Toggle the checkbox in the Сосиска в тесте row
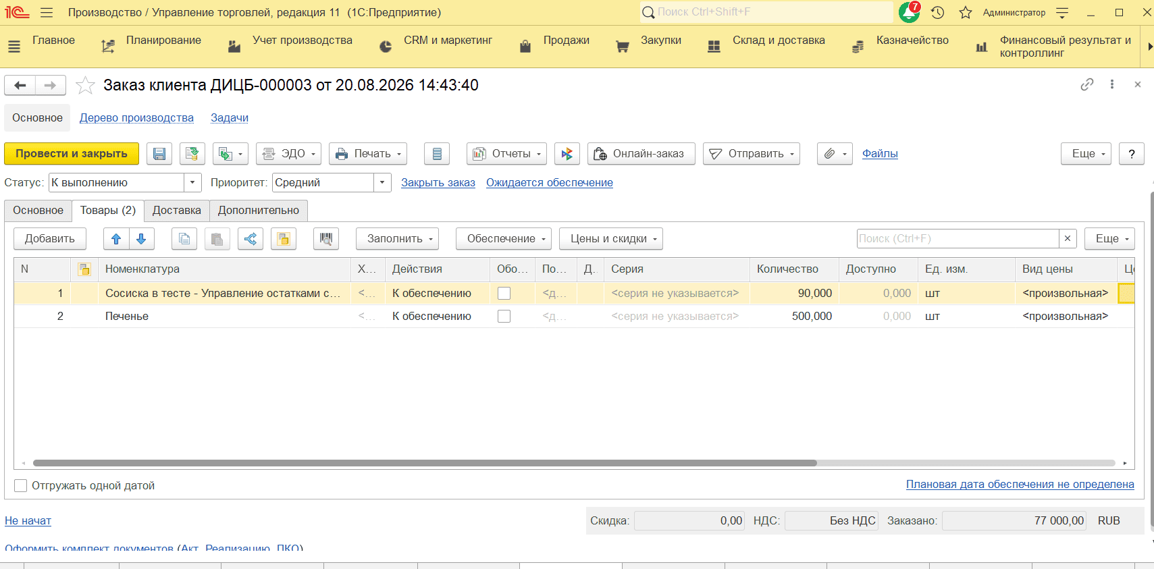Image resolution: width=1154 pixels, height=569 pixels. point(504,294)
